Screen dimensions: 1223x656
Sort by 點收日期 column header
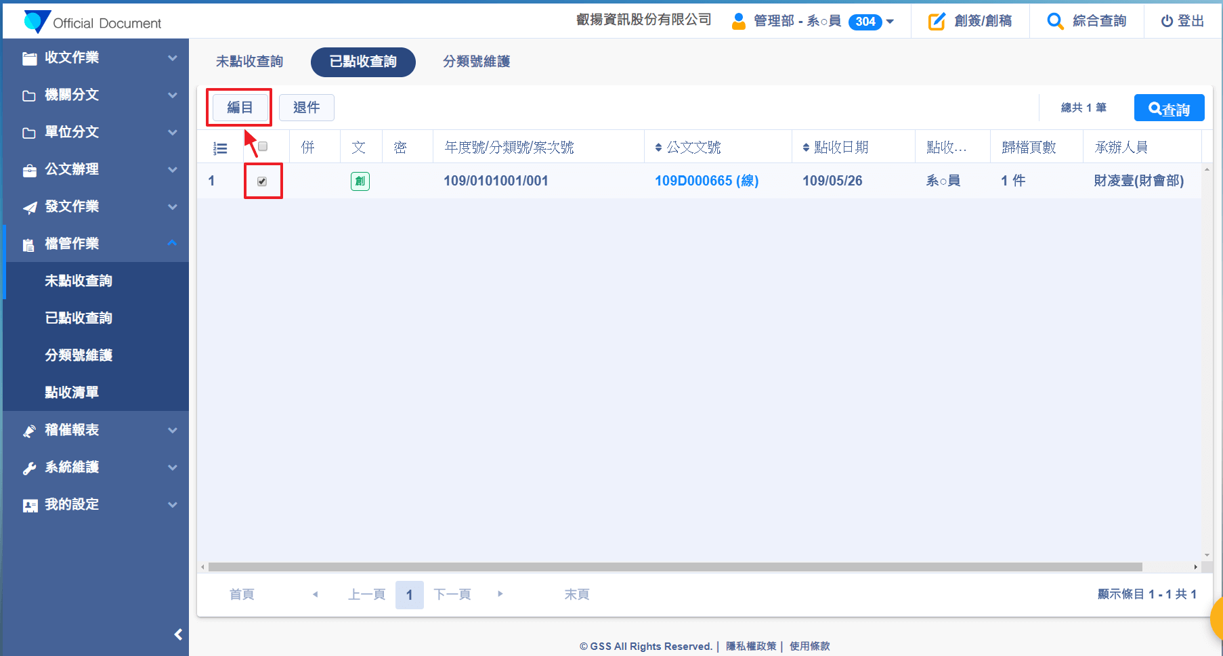840,148
